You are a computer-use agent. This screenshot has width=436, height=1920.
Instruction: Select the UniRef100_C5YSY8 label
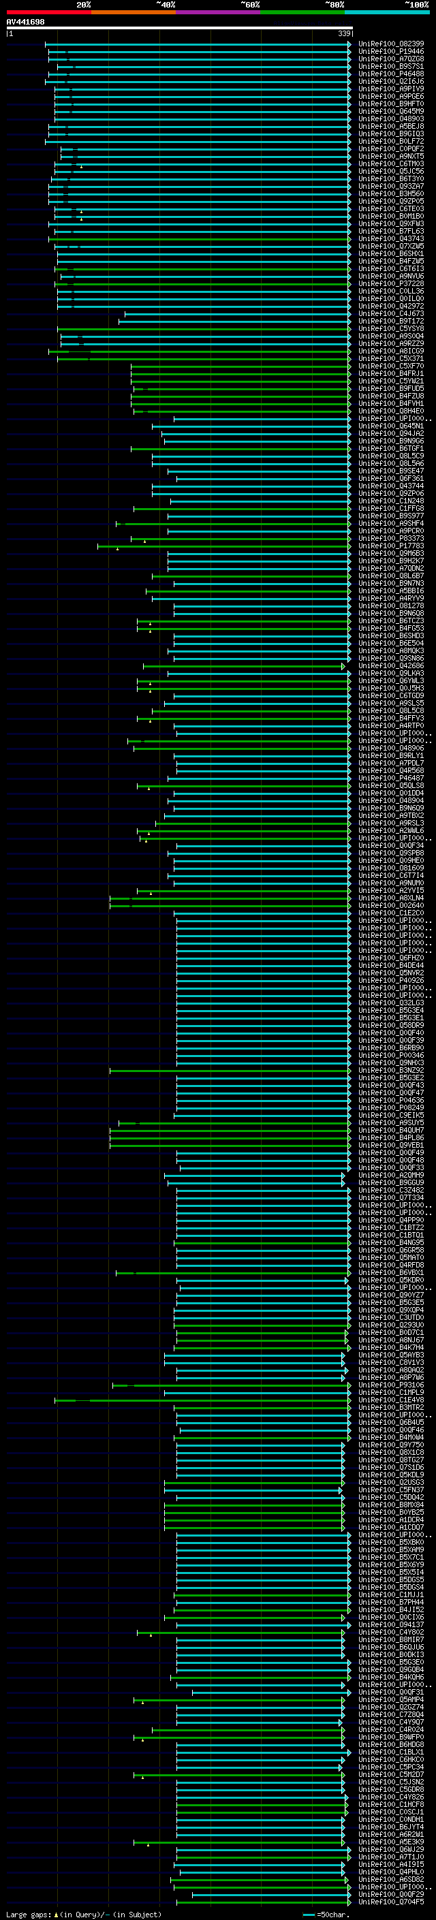pos(391,329)
